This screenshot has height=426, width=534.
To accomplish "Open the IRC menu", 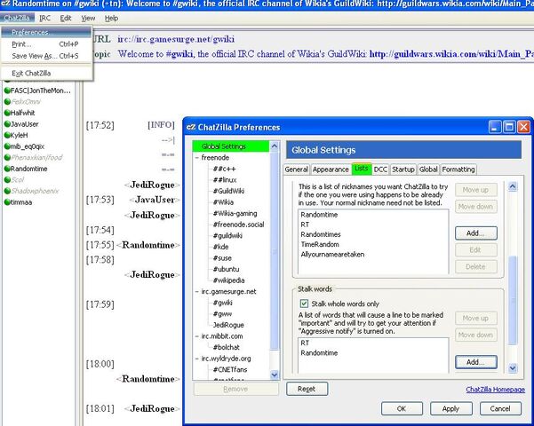I will click(x=44, y=18).
